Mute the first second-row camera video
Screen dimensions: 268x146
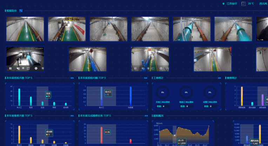point(18,68)
